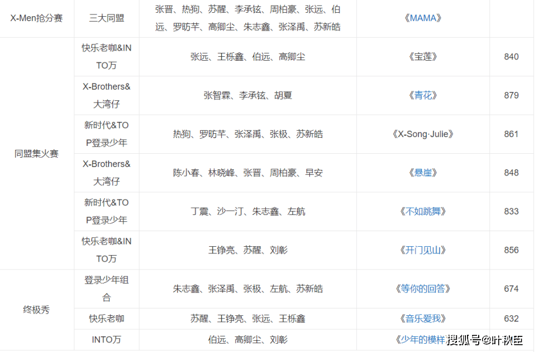Select X-Brothers&大湾仔 in the 悬崖 row

coord(106,173)
